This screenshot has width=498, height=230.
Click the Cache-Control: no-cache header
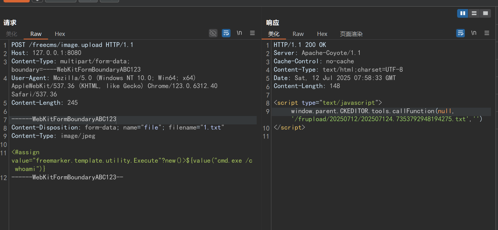(314, 61)
